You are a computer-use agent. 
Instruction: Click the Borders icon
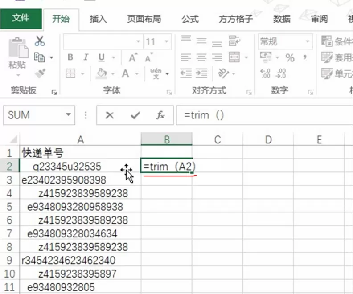(70, 73)
